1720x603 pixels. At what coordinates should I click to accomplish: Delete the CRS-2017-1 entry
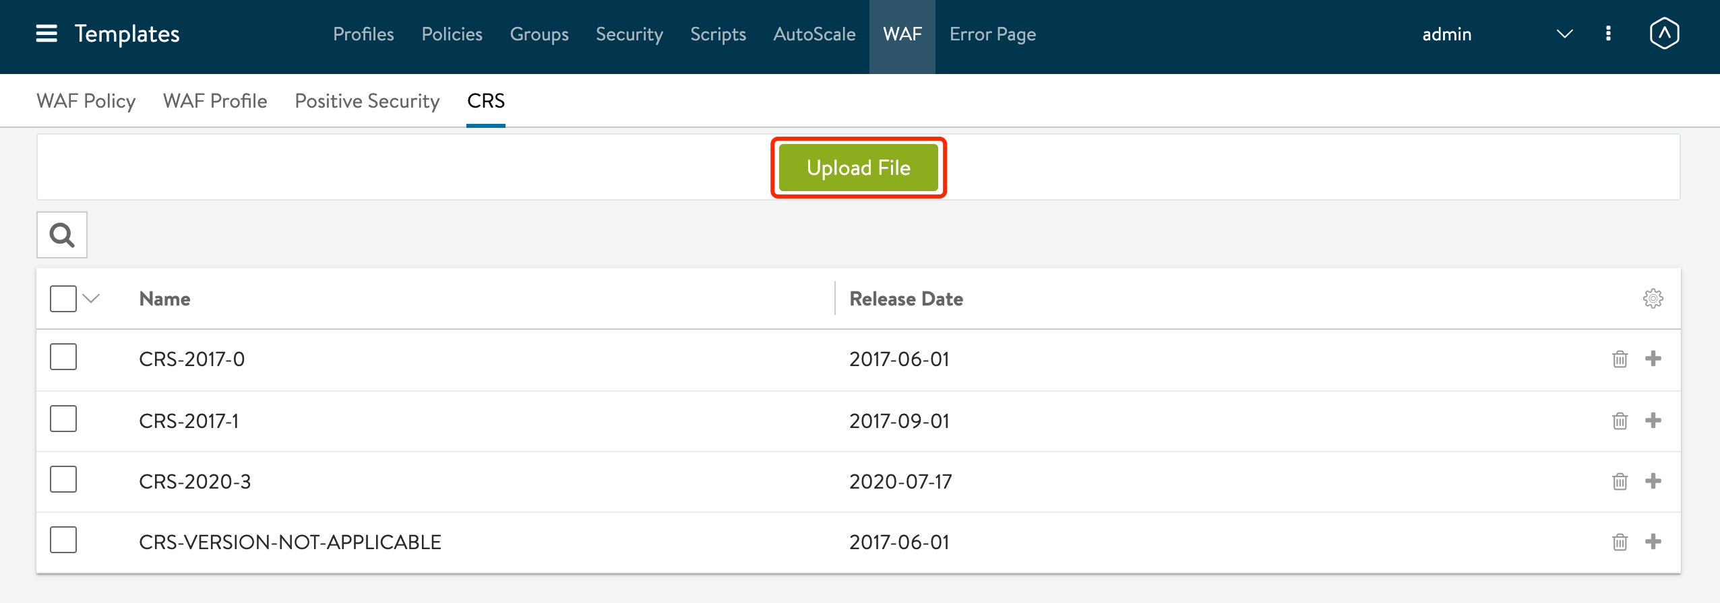tap(1620, 421)
